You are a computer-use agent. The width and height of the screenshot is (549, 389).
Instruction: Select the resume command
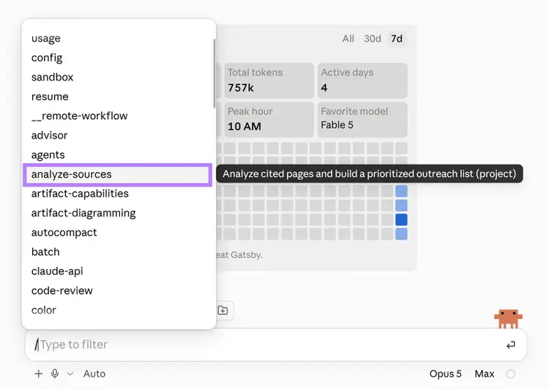(x=117, y=97)
